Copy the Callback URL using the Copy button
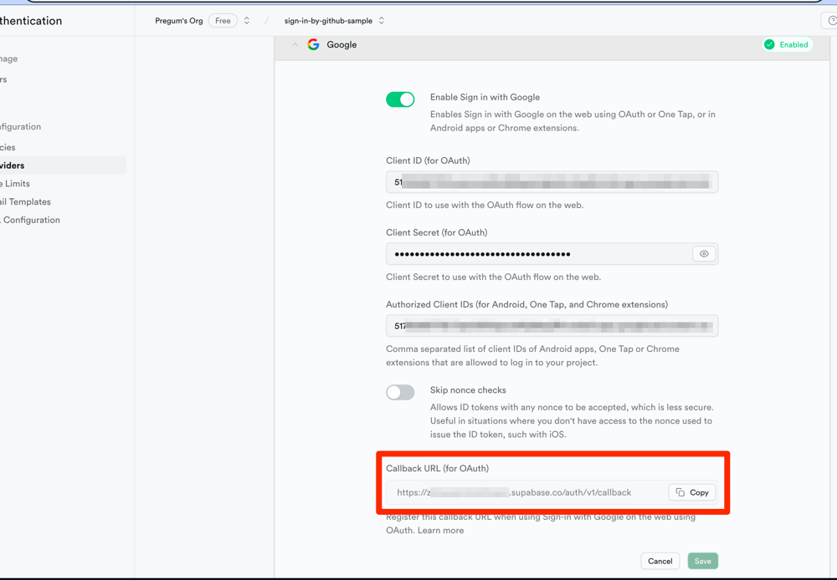This screenshot has height=580, width=837. coord(692,492)
